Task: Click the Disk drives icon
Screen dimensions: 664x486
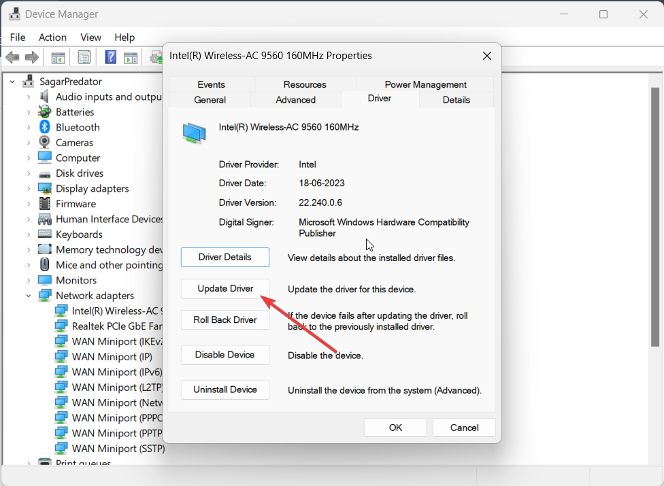Action: (x=44, y=173)
